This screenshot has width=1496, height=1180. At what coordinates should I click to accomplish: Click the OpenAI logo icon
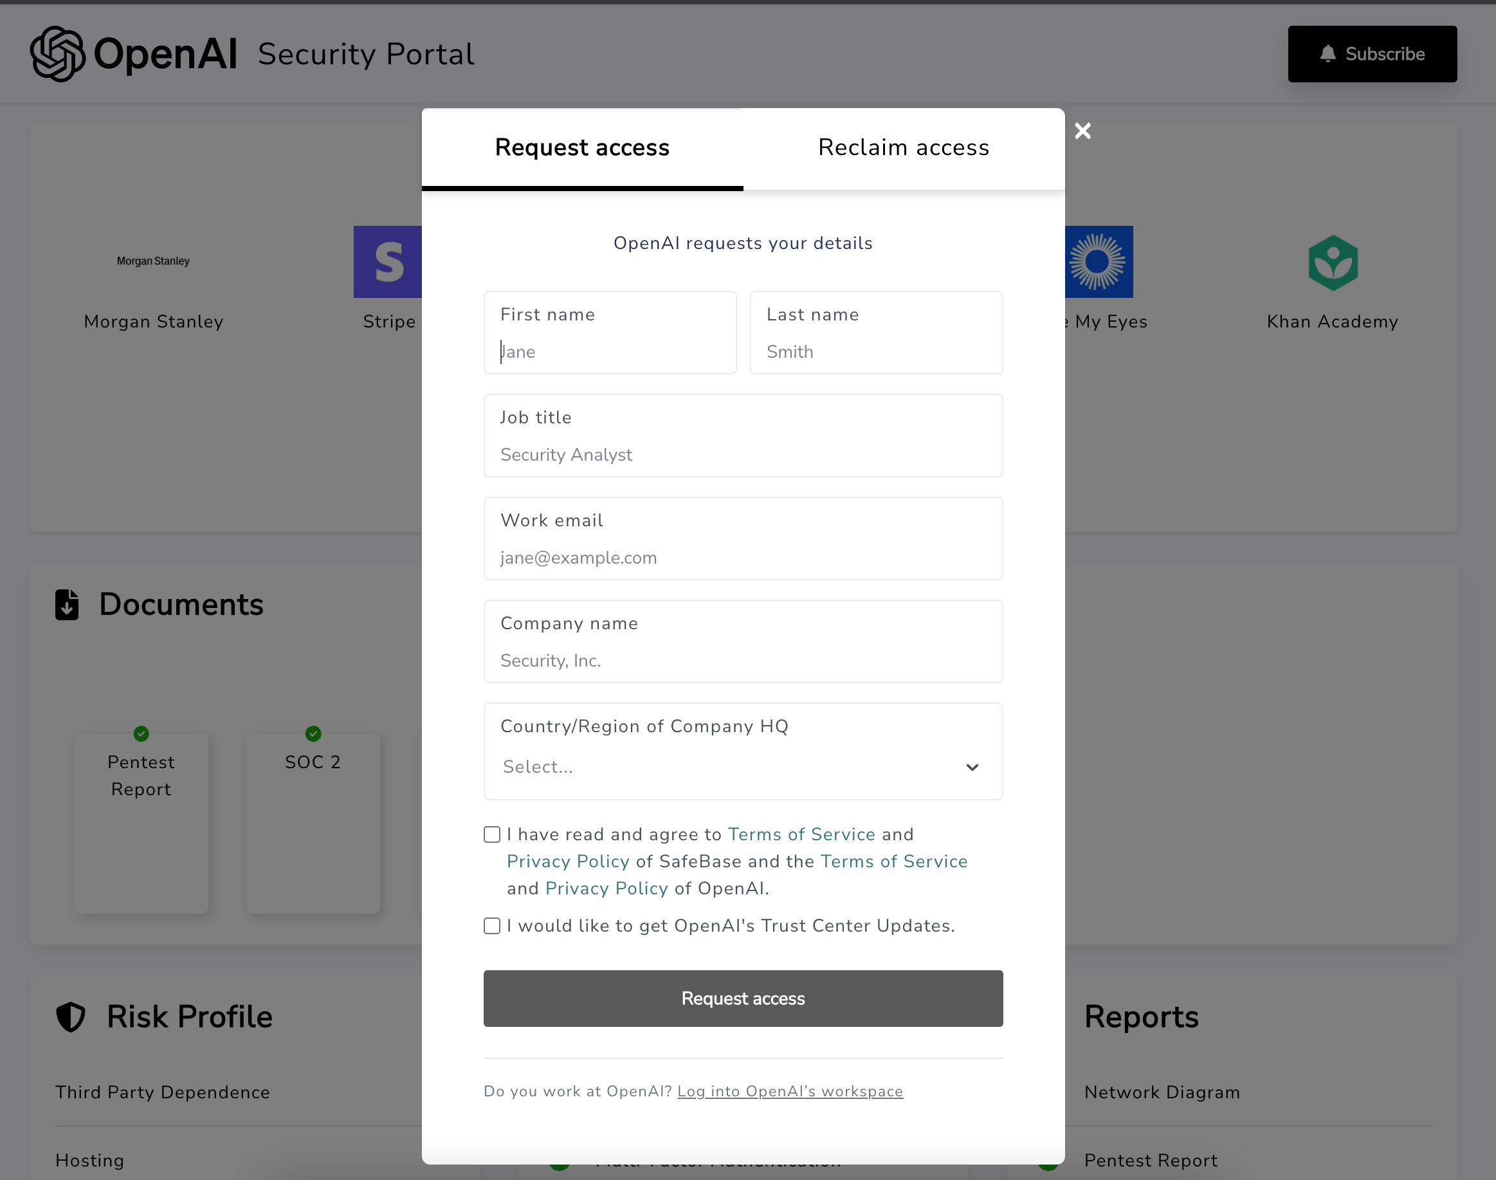coord(57,54)
